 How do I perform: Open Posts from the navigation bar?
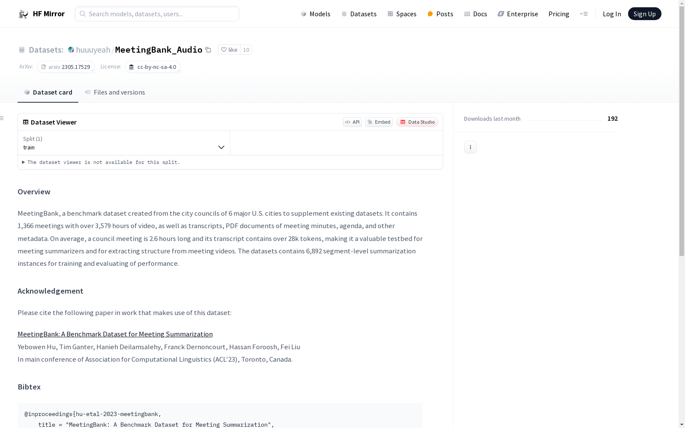[x=440, y=14]
